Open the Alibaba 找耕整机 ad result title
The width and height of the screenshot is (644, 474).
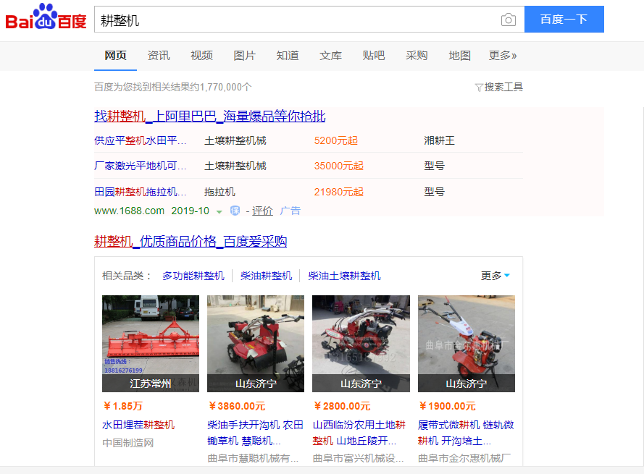pyautogui.click(x=209, y=117)
